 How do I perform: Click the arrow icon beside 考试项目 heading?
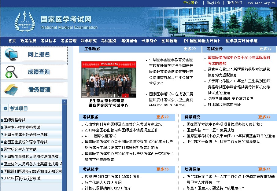[x=5, y=108]
